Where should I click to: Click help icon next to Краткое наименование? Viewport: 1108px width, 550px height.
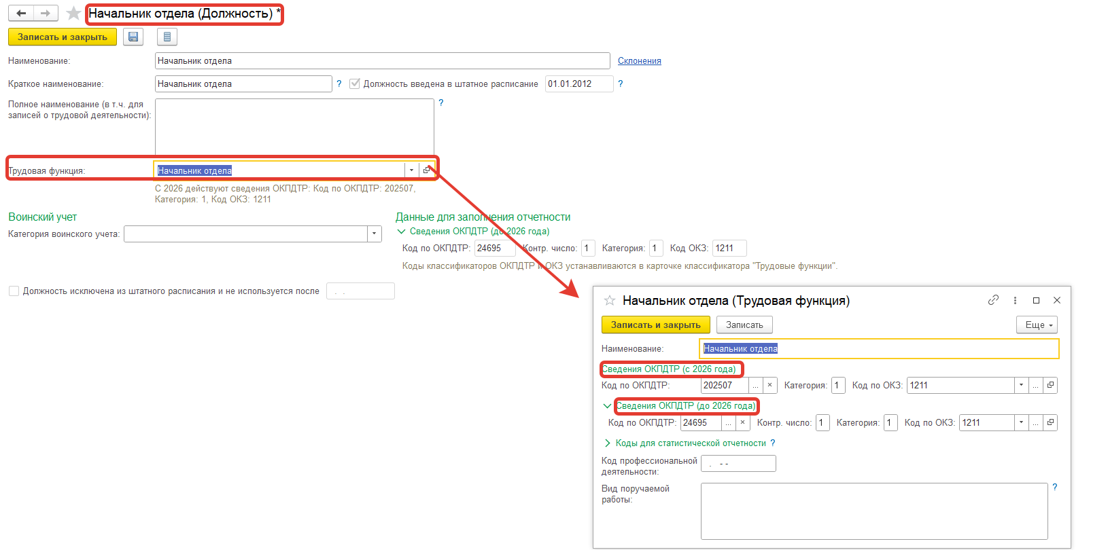pos(339,84)
